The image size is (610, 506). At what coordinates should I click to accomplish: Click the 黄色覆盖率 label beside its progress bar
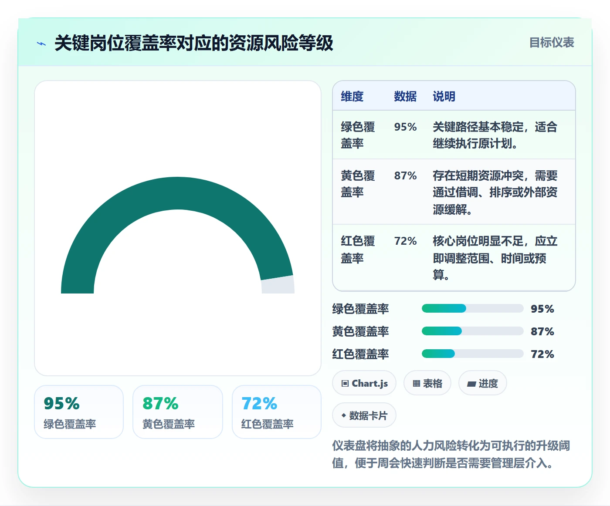[x=360, y=332]
